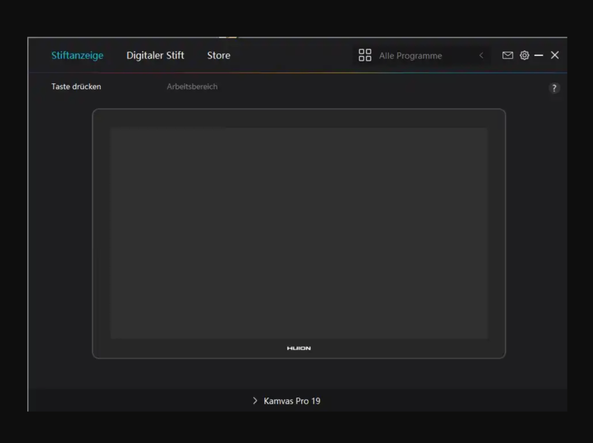The image size is (593, 443).
Task: Select the Taste drücken section
Action: pyautogui.click(x=75, y=86)
